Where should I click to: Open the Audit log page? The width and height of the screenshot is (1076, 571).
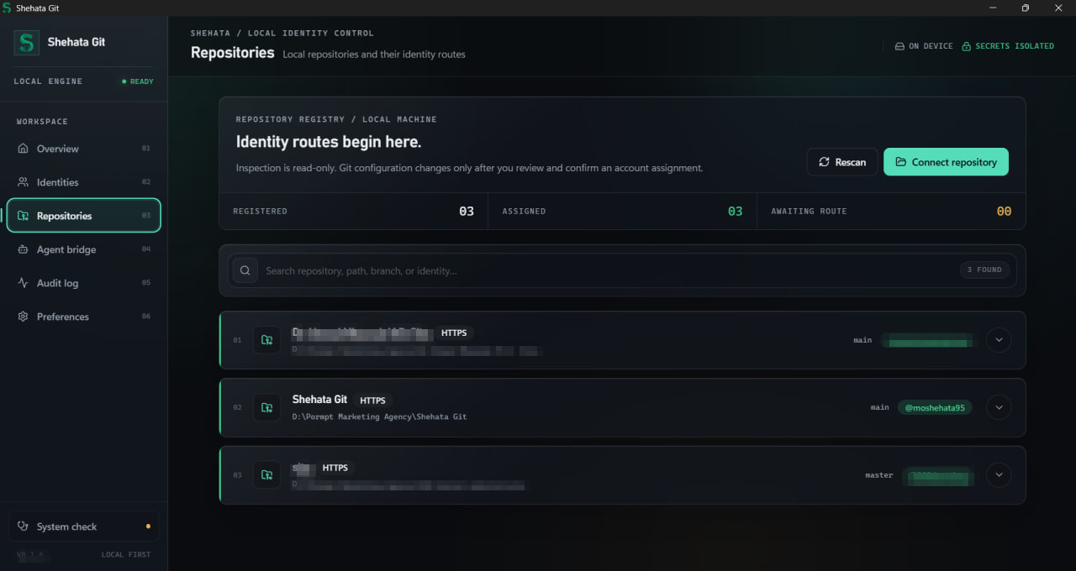pyautogui.click(x=83, y=283)
